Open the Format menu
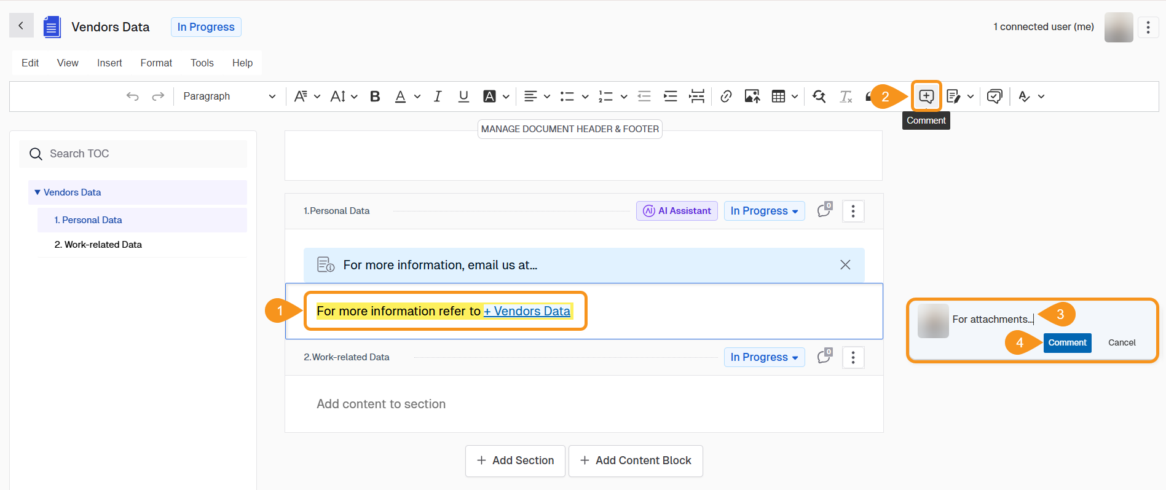Viewport: 1166px width, 490px height. pos(156,63)
